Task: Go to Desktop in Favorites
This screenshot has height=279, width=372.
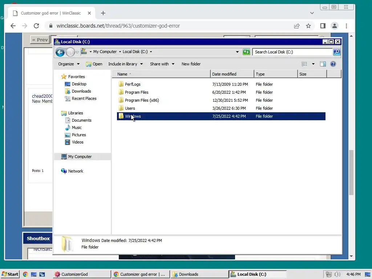Action: click(x=76, y=84)
